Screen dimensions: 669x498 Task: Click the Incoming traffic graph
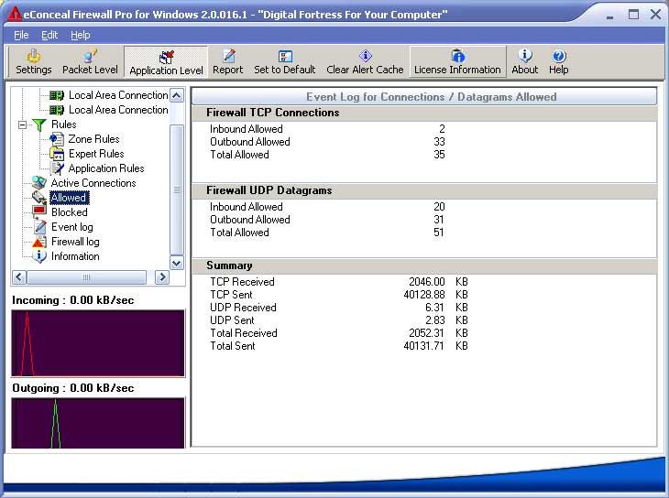point(98,343)
